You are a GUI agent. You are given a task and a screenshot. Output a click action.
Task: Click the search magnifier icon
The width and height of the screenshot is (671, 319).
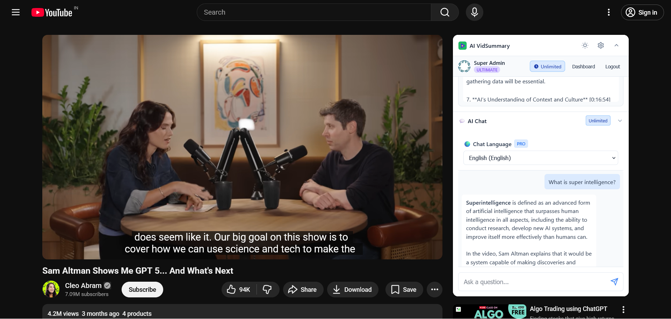tap(445, 12)
